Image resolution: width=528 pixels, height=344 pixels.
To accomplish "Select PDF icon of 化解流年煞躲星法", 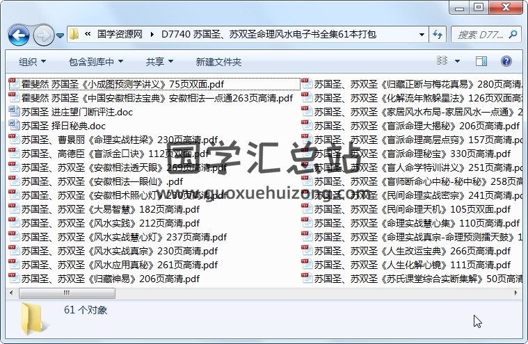I will pos(307,97).
